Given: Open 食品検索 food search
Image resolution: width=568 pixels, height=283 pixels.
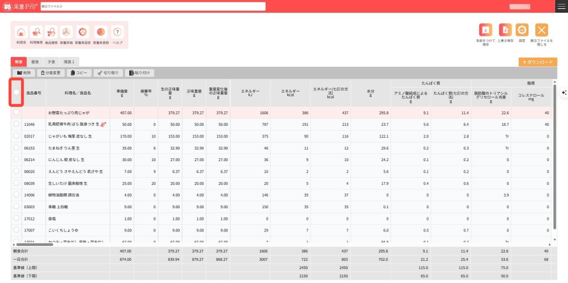Looking at the screenshot, I should tap(52, 34).
